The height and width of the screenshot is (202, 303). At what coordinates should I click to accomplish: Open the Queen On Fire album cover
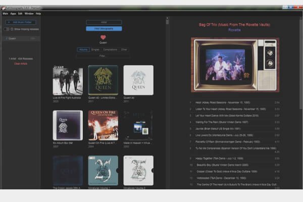pos(103,125)
